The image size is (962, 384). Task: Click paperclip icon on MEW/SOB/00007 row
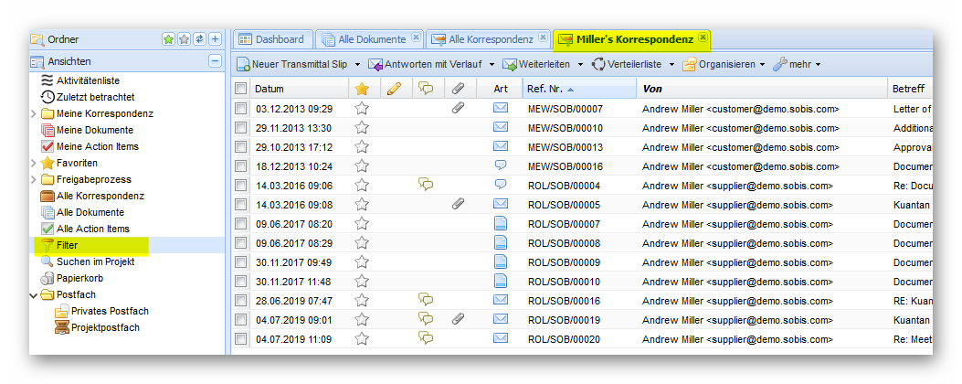click(459, 109)
